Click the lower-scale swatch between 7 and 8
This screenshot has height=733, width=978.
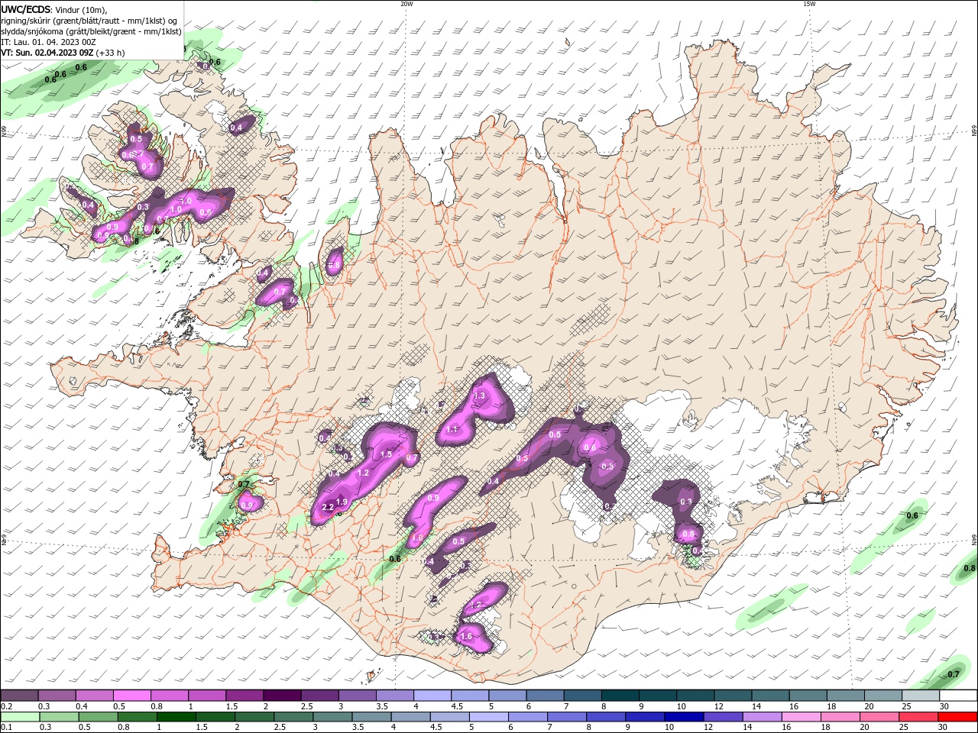566,717
